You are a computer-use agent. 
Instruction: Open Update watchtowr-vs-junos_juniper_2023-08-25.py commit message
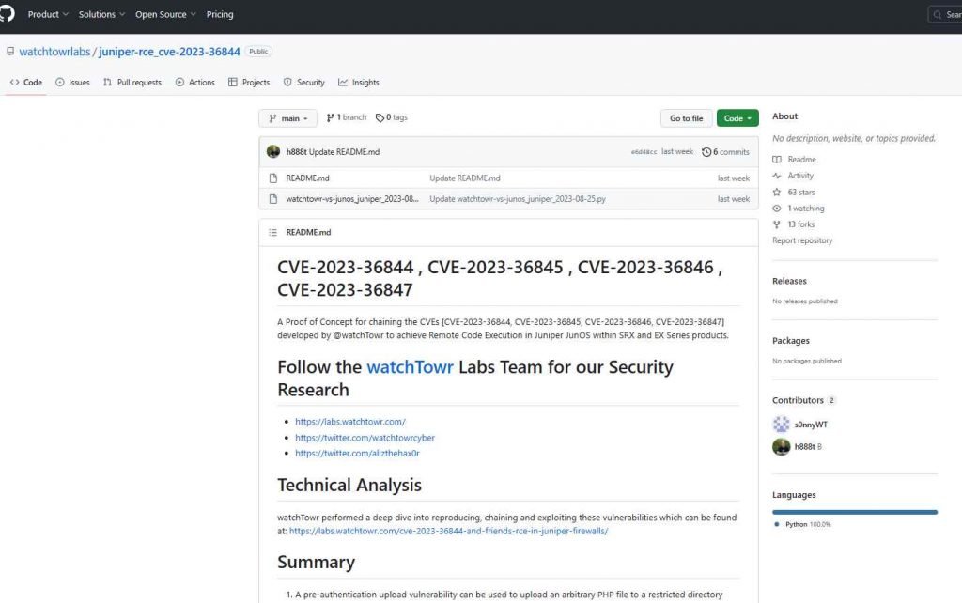coord(518,199)
